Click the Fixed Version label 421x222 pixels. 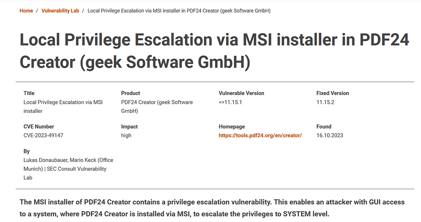click(x=333, y=93)
